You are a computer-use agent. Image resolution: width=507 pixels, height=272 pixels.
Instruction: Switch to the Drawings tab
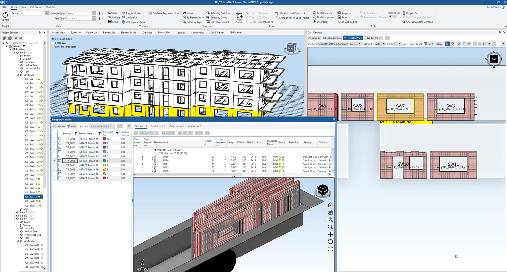tap(147, 33)
